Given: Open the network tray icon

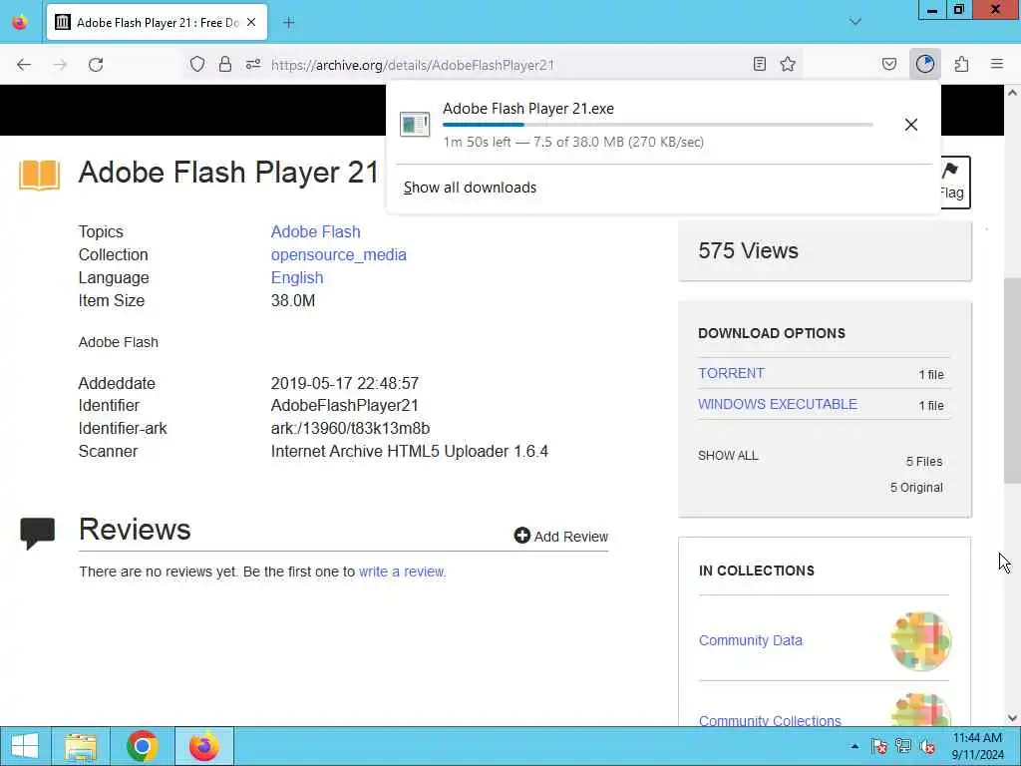Looking at the screenshot, I should [x=903, y=746].
